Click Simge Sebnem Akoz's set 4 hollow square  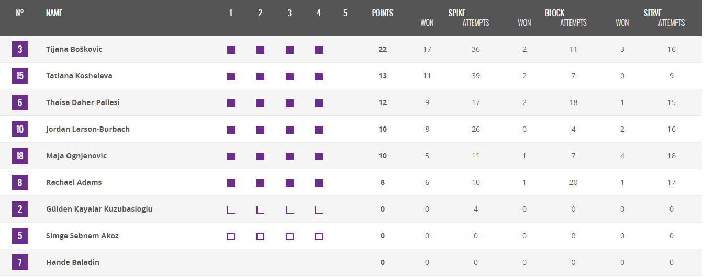[x=319, y=236]
